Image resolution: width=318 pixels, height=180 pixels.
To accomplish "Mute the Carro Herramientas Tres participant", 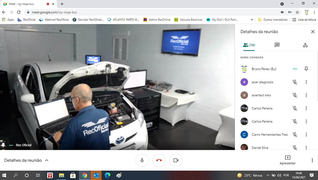I will (x=295, y=134).
